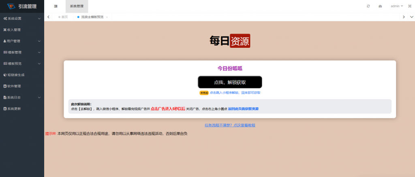
Task: Enter fullscreen with the expand icon
Action: 410,6
